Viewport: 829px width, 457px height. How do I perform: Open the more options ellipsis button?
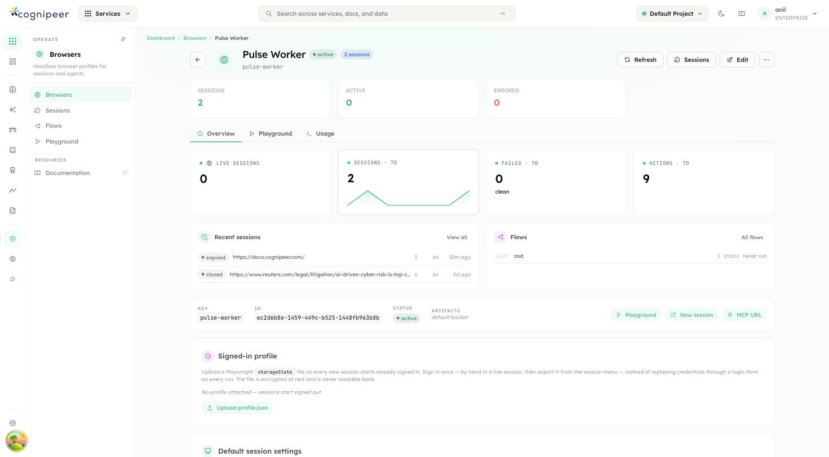766,60
